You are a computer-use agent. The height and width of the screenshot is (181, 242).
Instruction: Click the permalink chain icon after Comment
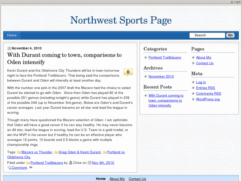[31, 167]
